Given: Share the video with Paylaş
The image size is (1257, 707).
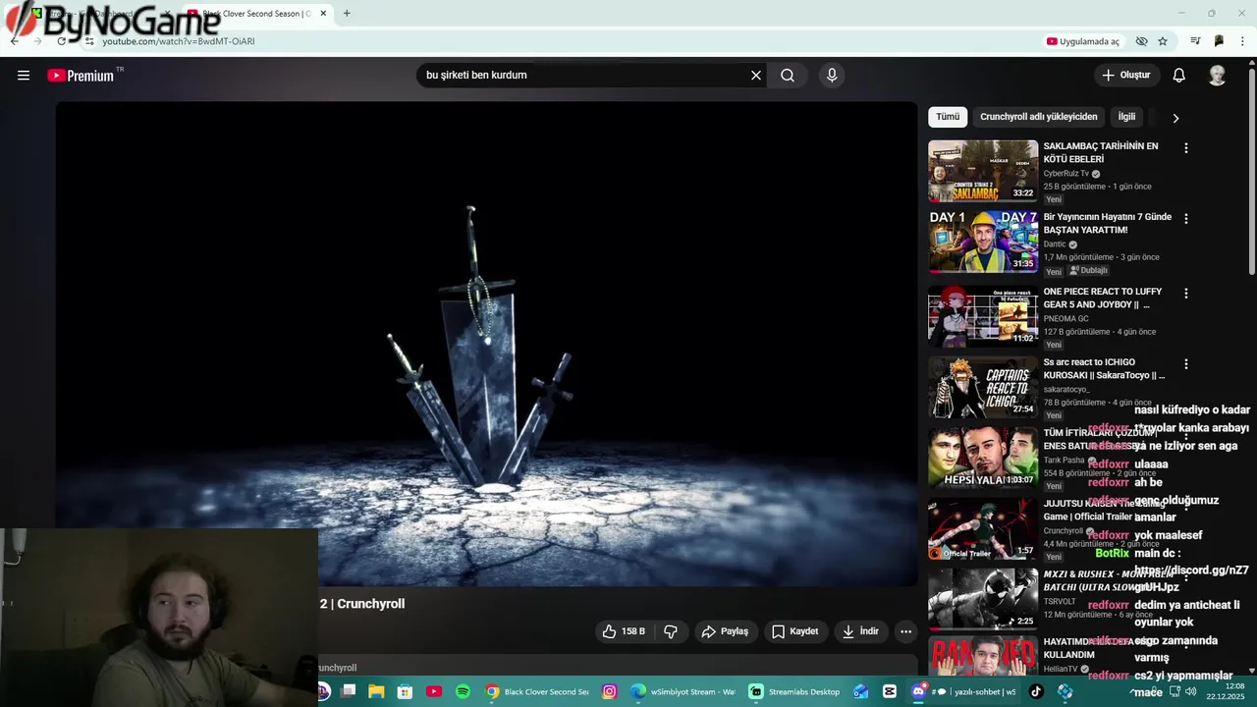Looking at the screenshot, I should click(725, 631).
